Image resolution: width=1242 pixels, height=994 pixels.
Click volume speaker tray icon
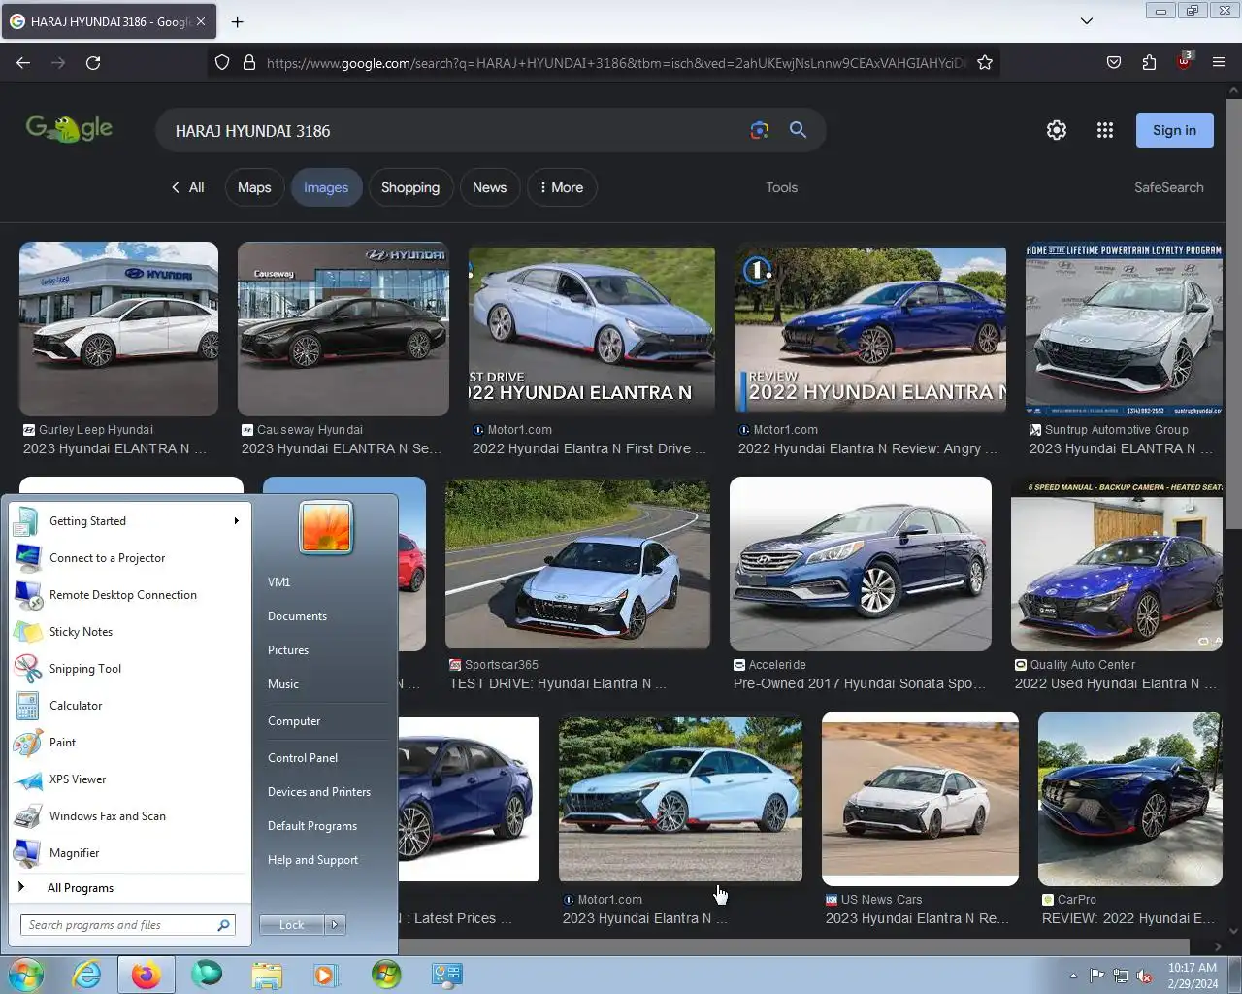[1145, 976]
